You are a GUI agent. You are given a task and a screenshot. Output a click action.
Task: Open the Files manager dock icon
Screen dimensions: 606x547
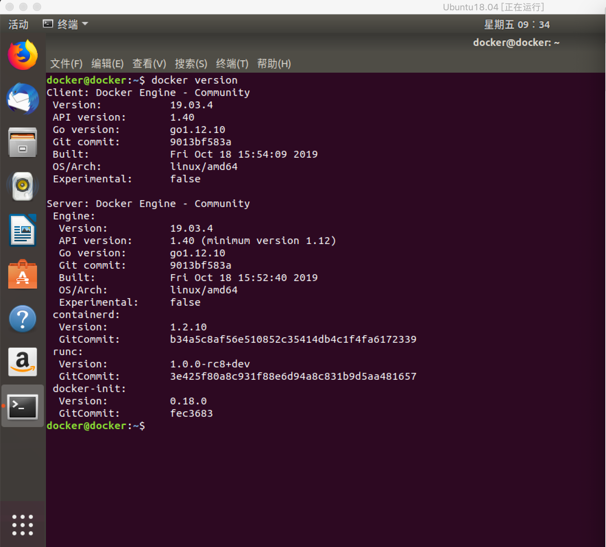[23, 143]
